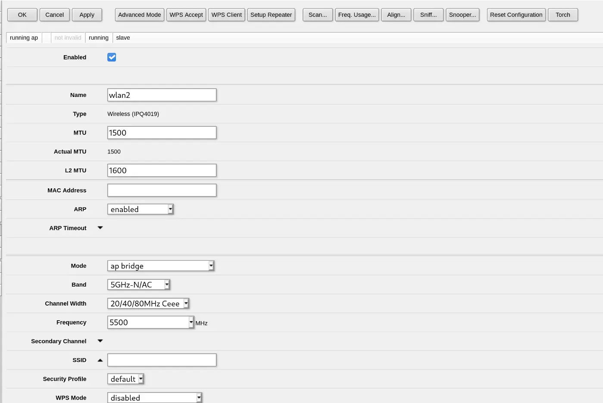Expand the Secondary Channel option
Image resolution: width=603 pixels, height=403 pixels.
[x=100, y=341]
